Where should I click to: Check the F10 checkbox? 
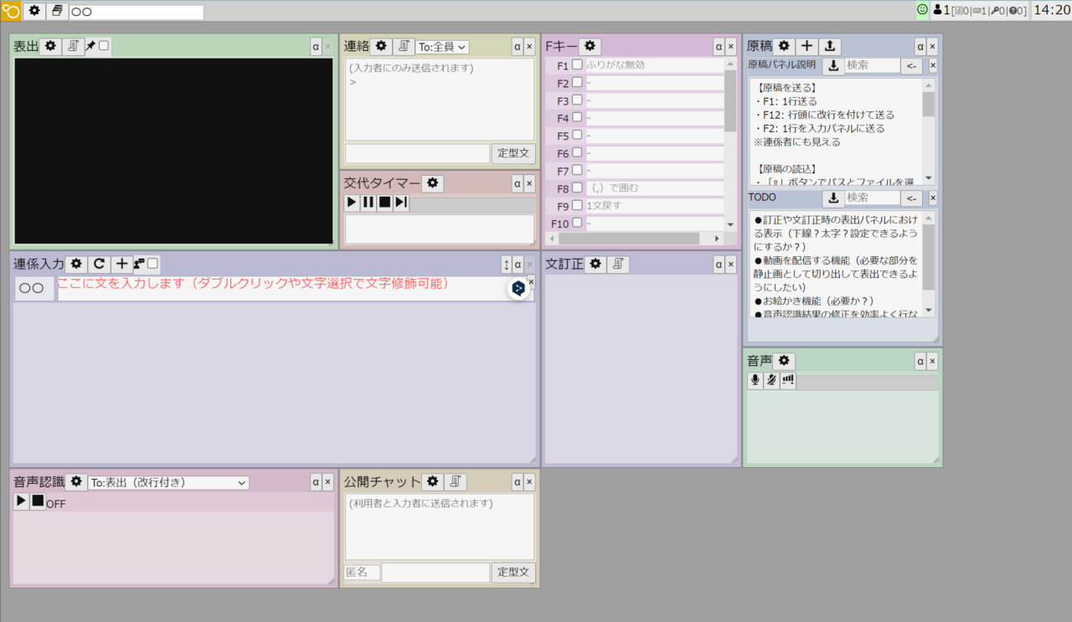[x=577, y=223]
